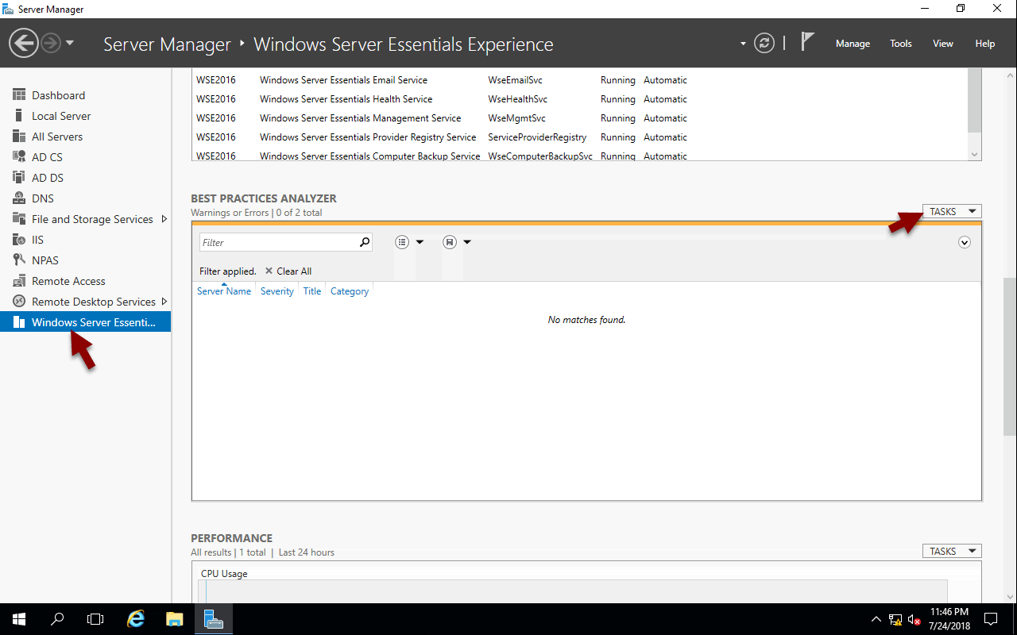Open the Help menu

[x=985, y=44]
